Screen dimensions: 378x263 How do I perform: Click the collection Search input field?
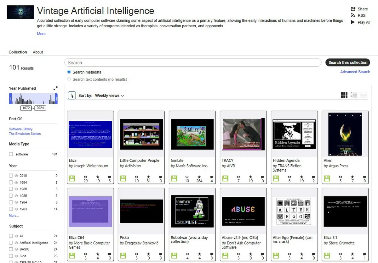(193, 63)
